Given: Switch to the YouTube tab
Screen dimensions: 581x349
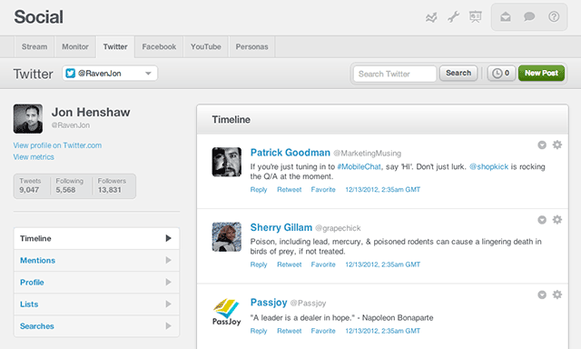Looking at the screenshot, I should (x=206, y=46).
